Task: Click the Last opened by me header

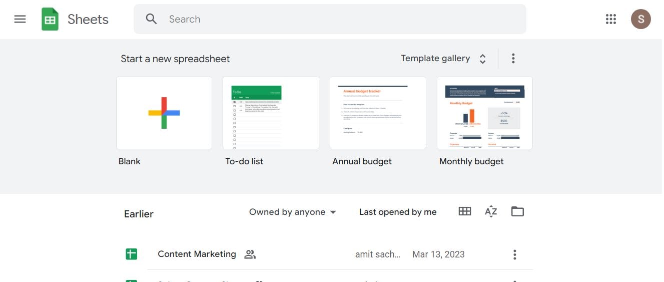Action: pyautogui.click(x=398, y=212)
